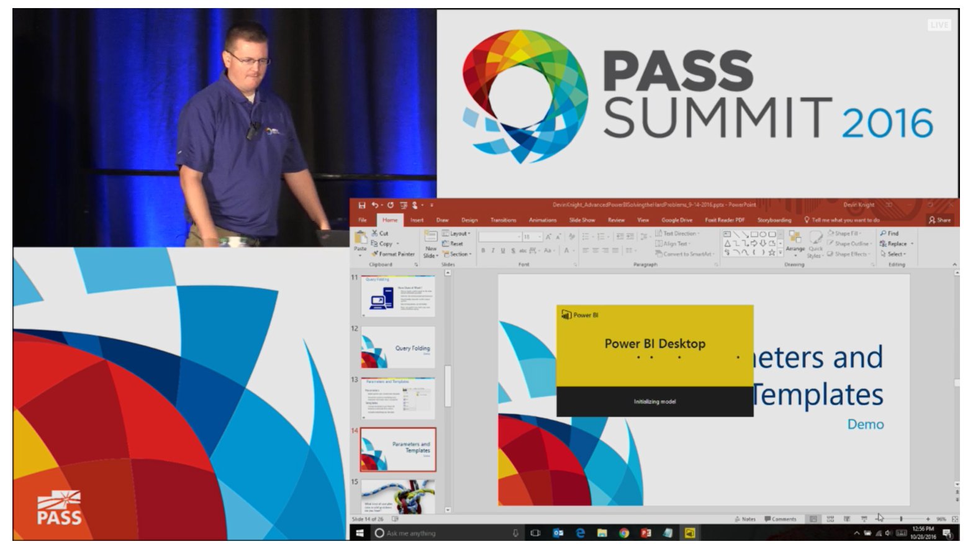Image resolution: width=973 pixels, height=544 pixels.
Task: Open the Animations tab
Action: [543, 220]
